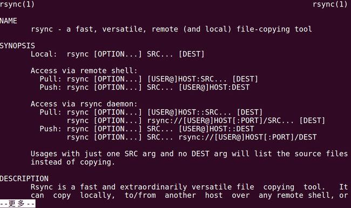
Task: Click 'rsync://[USER@]HOST[:PORT]/SRC...' URL text
Action: (x=220, y=120)
